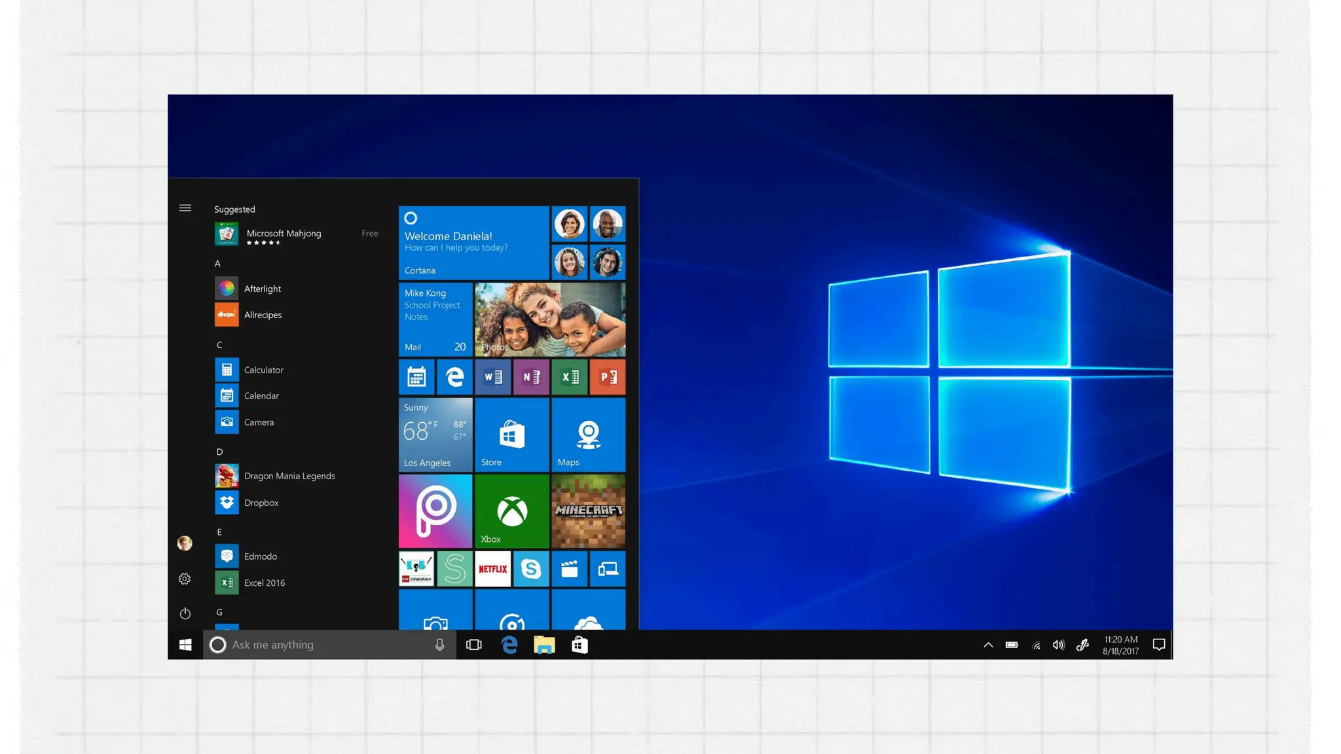Open File Explorer from the taskbar

pos(544,645)
